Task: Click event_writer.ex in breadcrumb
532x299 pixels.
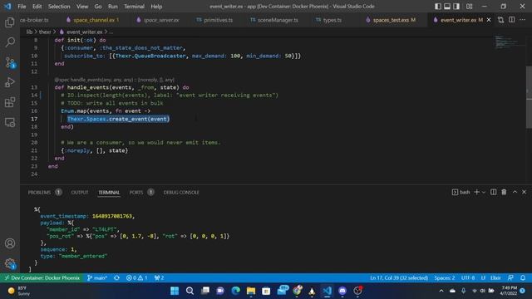Action: [x=84, y=32]
